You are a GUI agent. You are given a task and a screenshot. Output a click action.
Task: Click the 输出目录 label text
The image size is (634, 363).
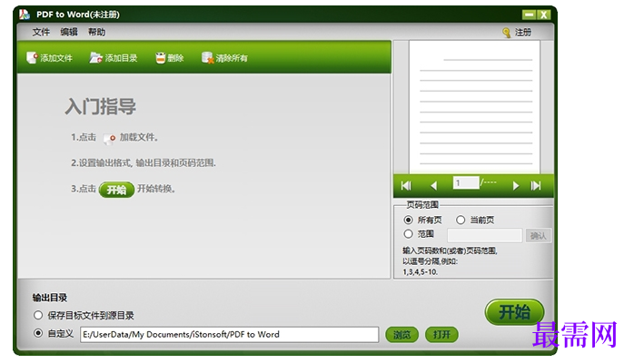tap(50, 298)
